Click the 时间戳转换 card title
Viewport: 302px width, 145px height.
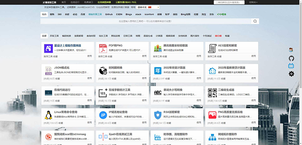click(116, 68)
